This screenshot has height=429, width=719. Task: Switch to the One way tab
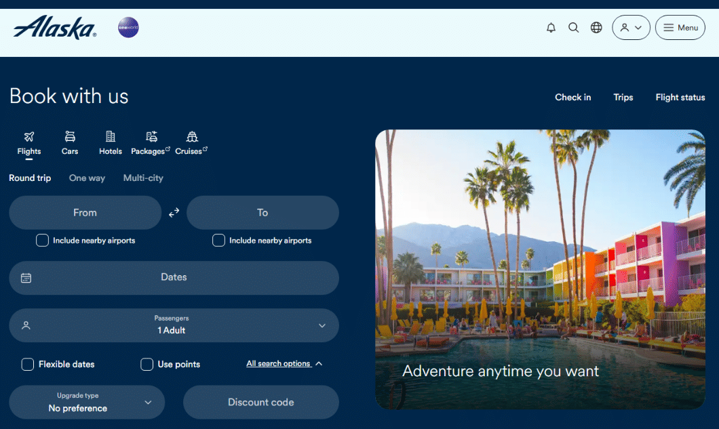(x=87, y=178)
